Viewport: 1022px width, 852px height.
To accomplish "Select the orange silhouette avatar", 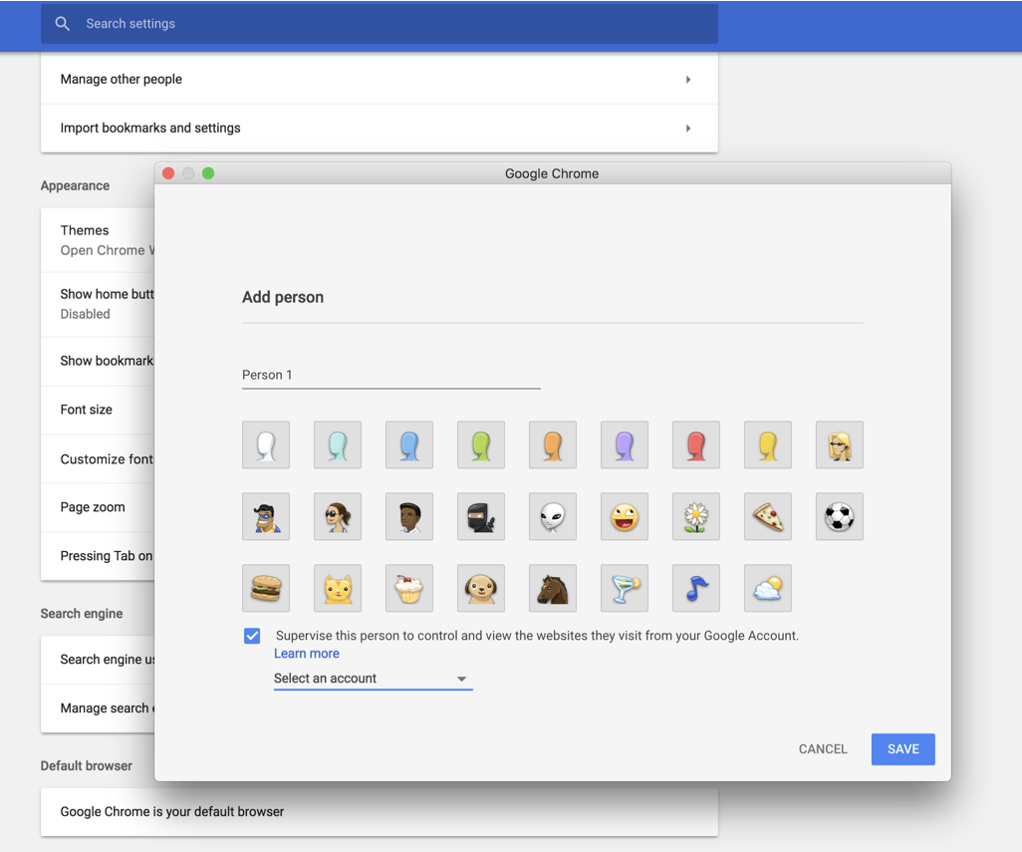I will click(x=553, y=444).
